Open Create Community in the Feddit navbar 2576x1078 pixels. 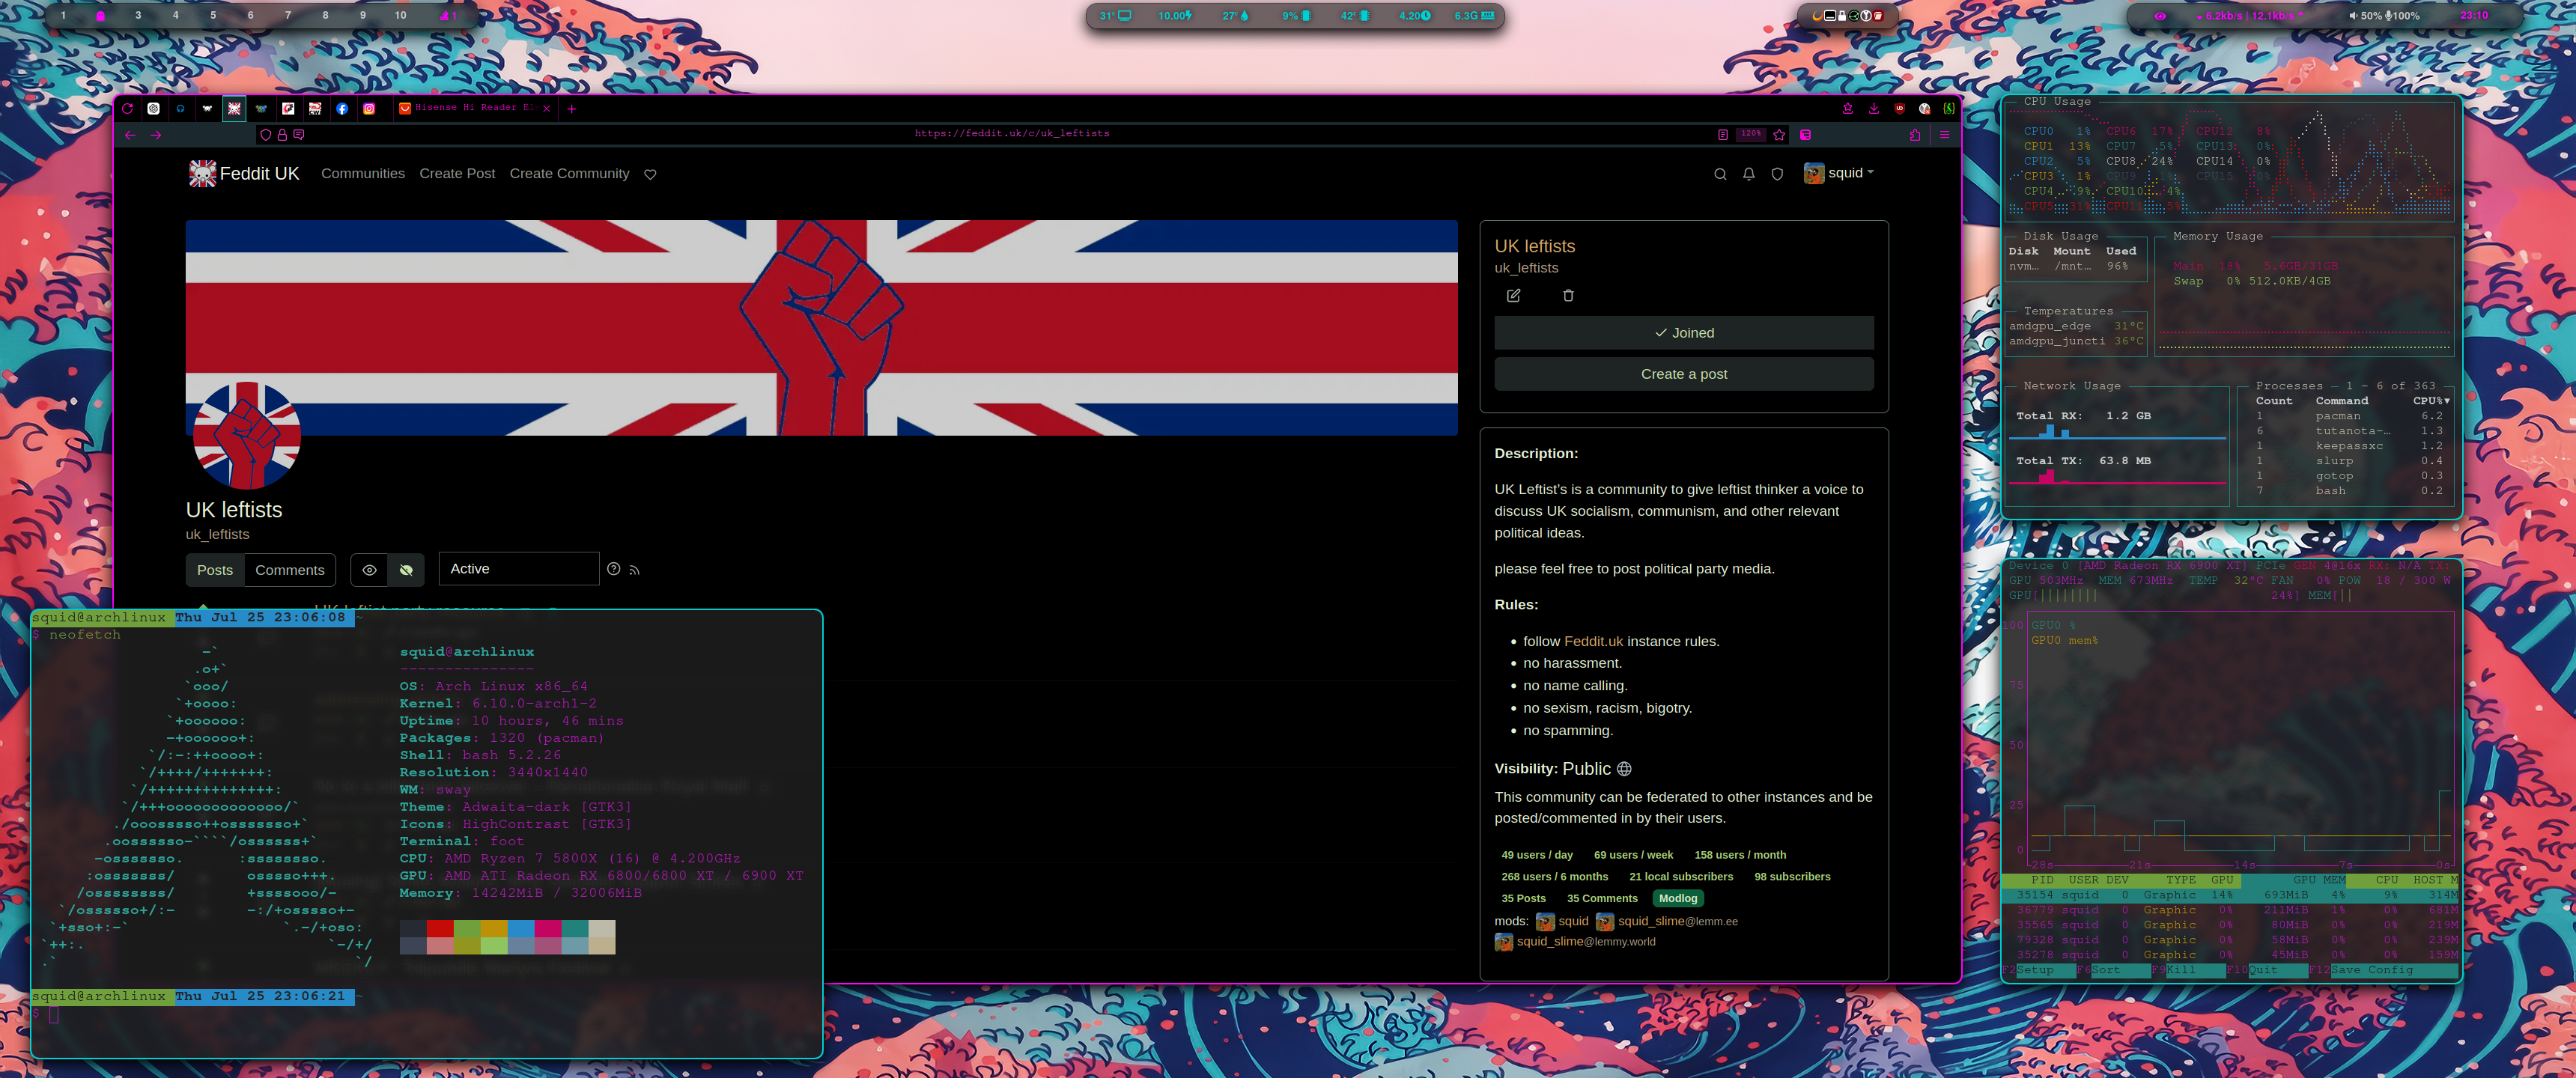(569, 174)
